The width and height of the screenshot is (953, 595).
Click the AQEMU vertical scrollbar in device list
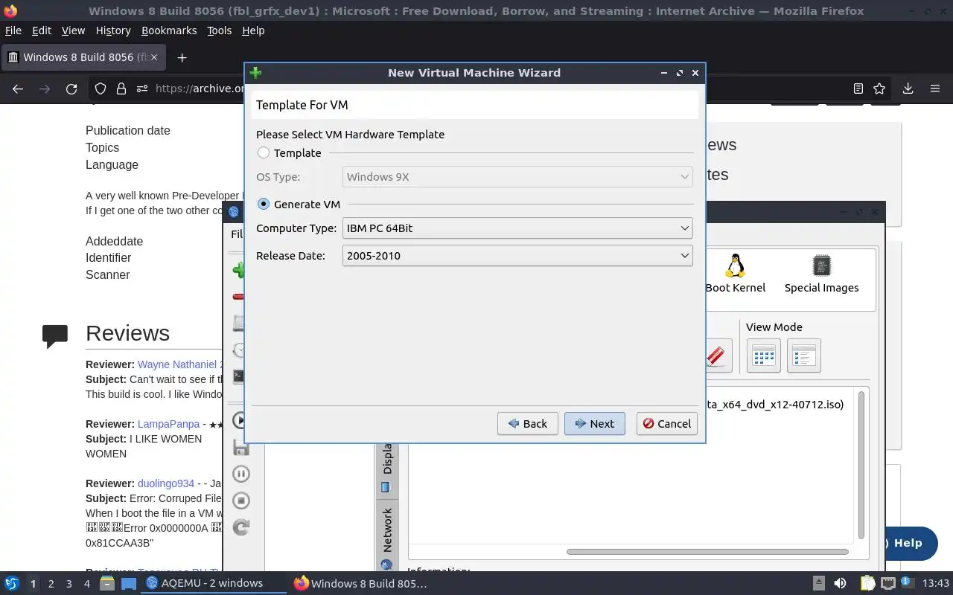861,465
